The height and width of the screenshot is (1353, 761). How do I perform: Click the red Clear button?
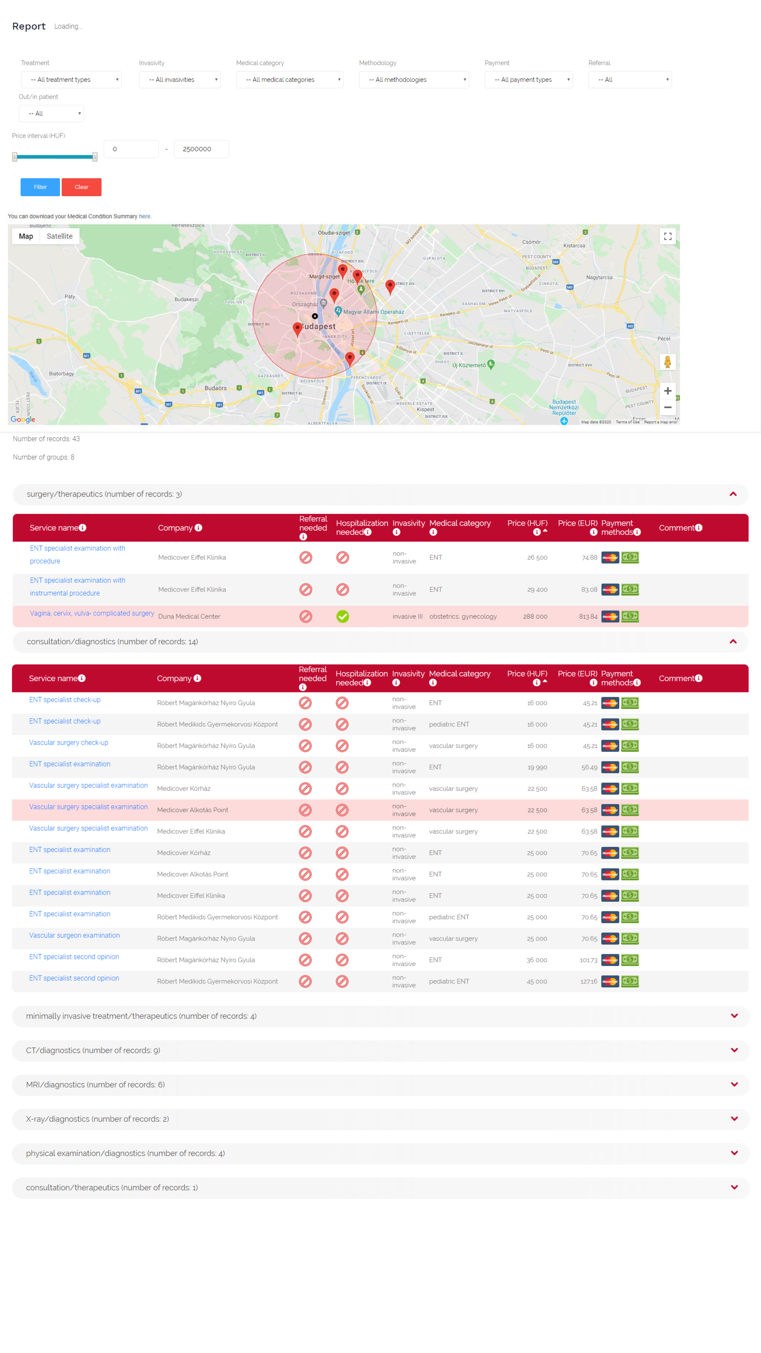[82, 187]
